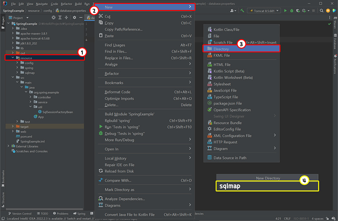
Task: Click the Project tree horizontal scrollbar
Action: [x=44, y=209]
